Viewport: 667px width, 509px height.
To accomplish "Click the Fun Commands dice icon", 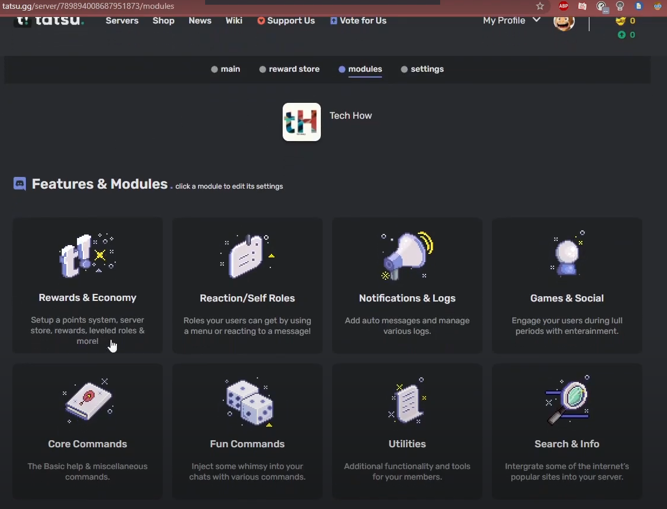I will click(249, 402).
